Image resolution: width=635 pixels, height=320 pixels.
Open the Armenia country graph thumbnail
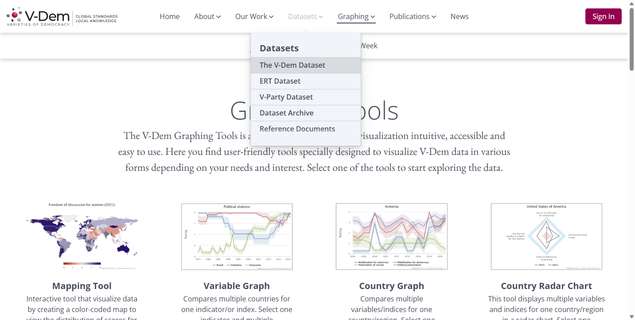click(x=392, y=236)
